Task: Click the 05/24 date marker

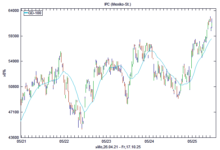Action: tap(149, 142)
